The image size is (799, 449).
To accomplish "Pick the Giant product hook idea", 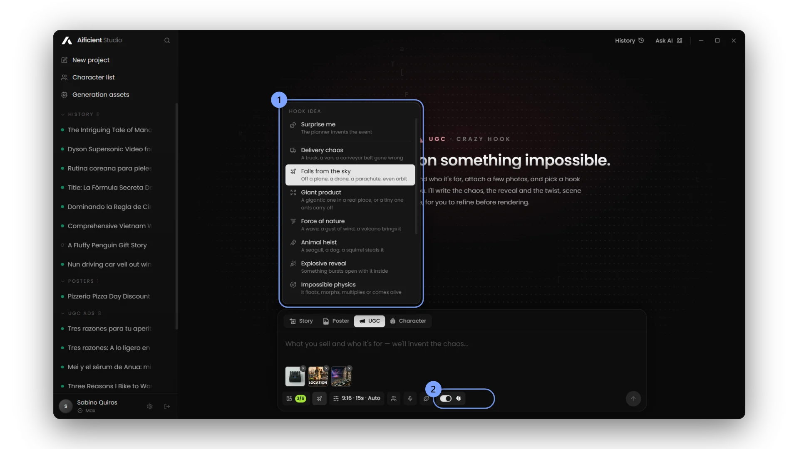I will coord(350,200).
